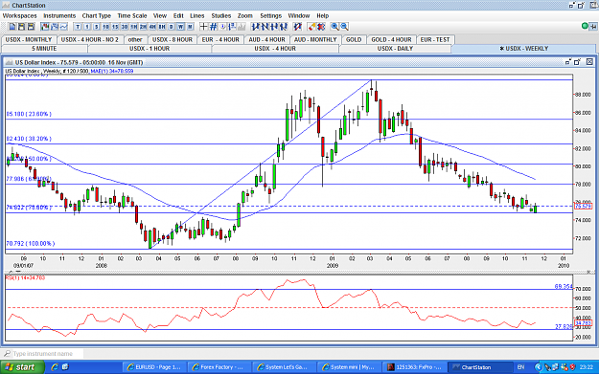Click the green connection status circle
Image resolution: width=599 pixels, height=374 pixels.
click(x=585, y=26)
